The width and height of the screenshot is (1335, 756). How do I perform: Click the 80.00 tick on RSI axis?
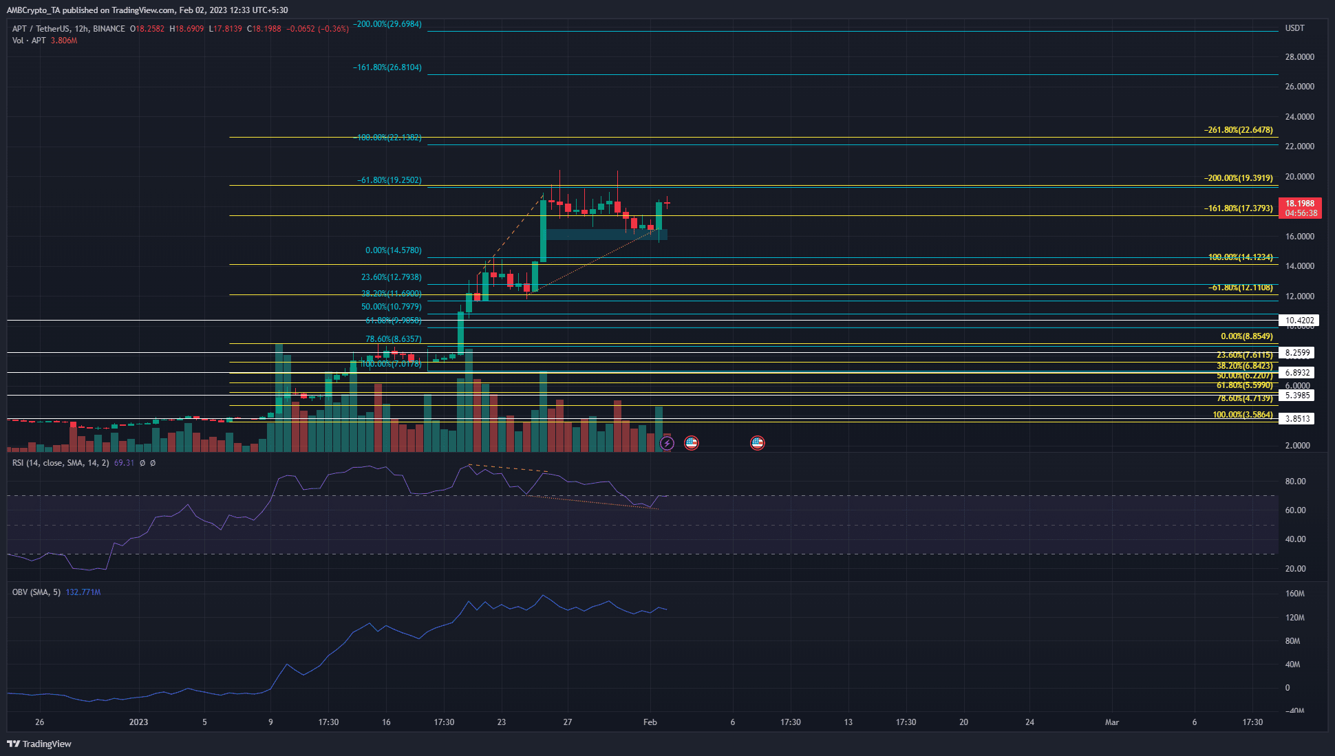pyautogui.click(x=1296, y=482)
